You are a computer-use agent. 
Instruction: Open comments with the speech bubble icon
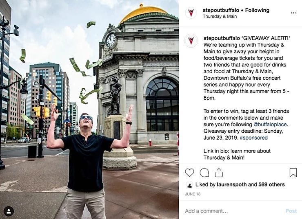pyautogui.click(x=204, y=173)
